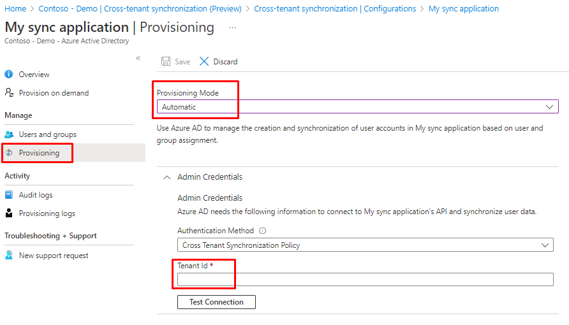Click into the Tenant Id input field

(365, 279)
